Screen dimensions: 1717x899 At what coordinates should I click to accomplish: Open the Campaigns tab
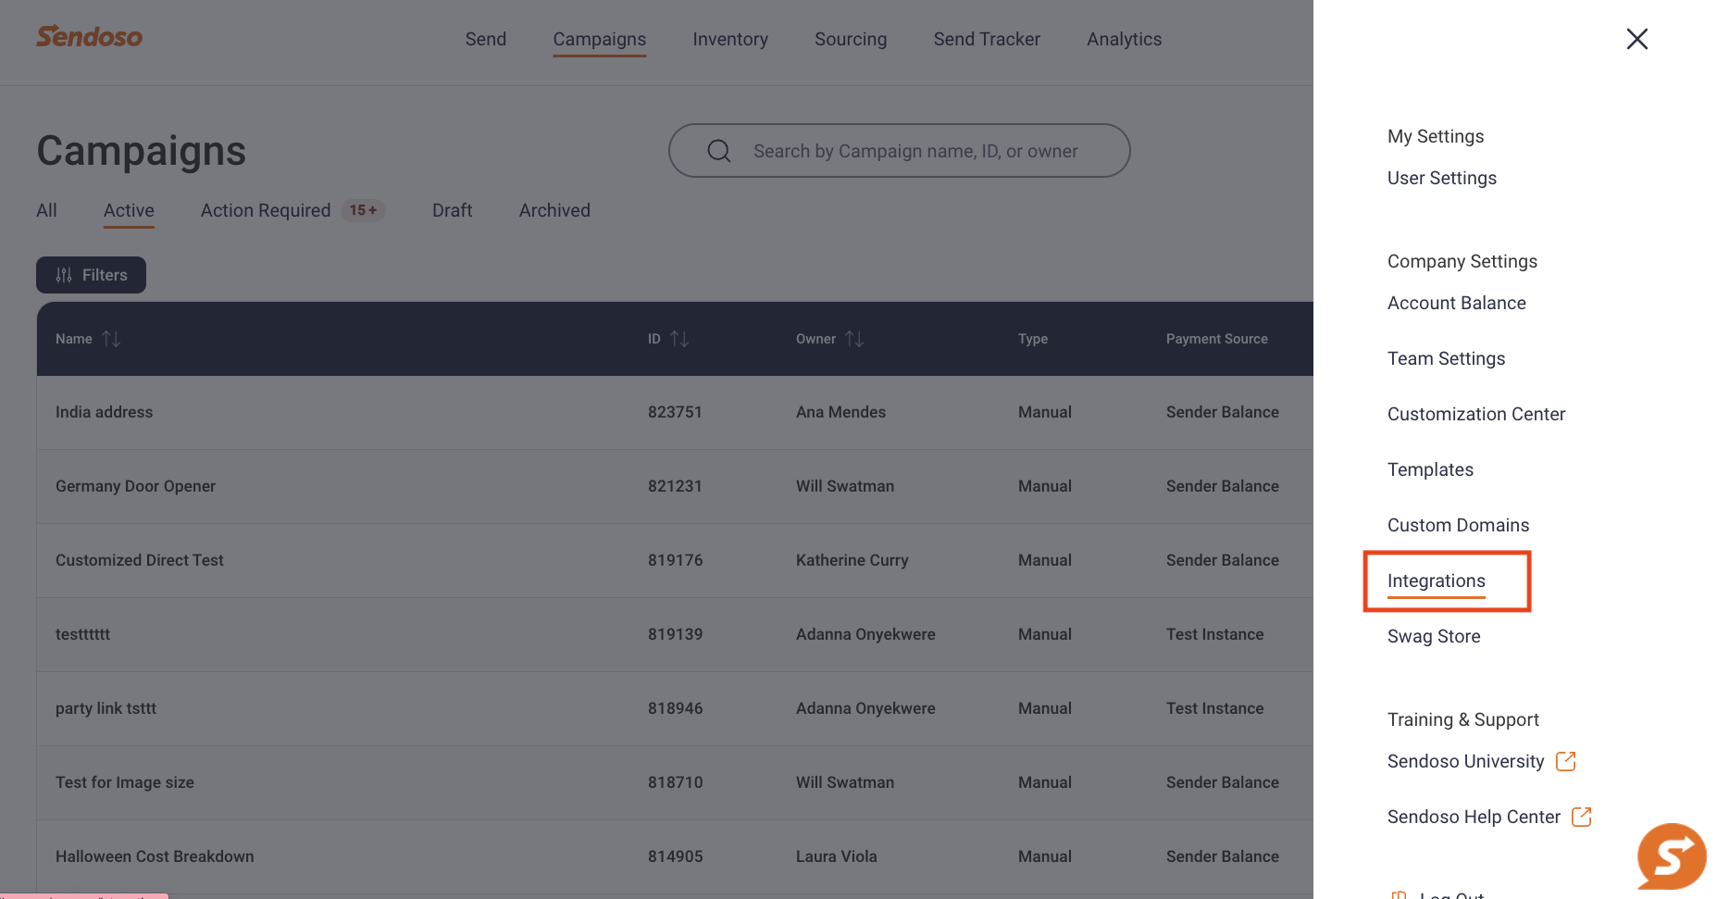[x=600, y=39]
